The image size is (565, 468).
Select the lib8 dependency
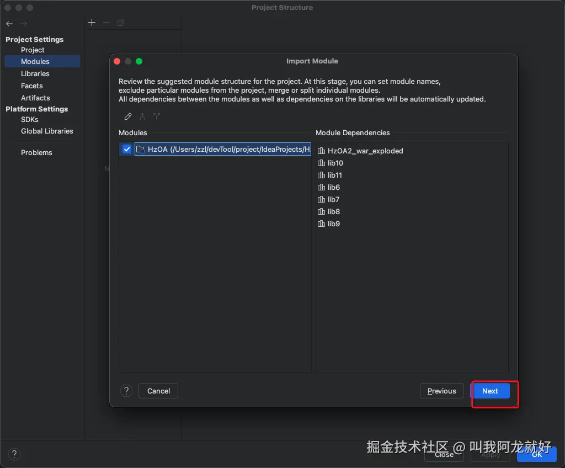pos(334,211)
